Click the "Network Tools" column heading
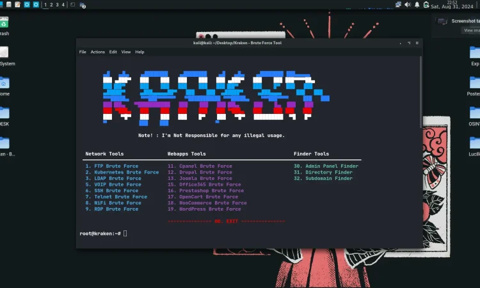The image size is (480, 288). coord(104,154)
